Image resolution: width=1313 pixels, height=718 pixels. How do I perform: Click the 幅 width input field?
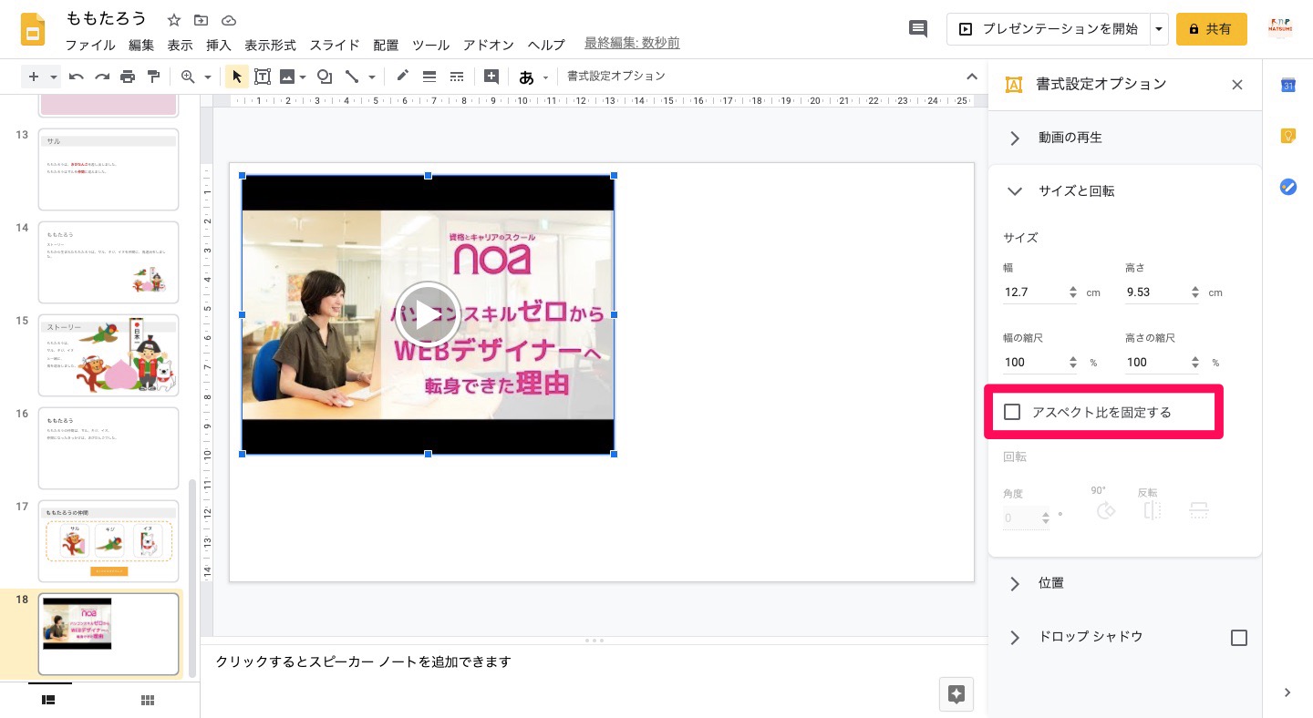tap(1034, 292)
